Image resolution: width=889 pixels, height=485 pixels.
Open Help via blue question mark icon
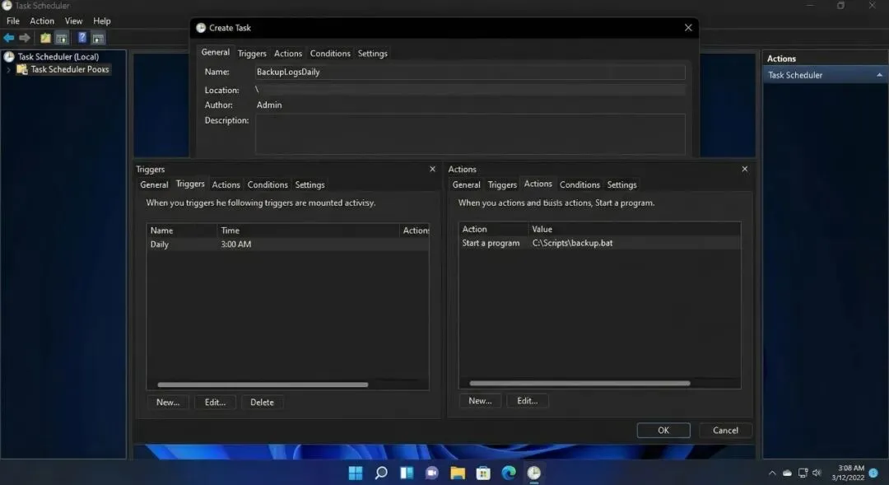click(82, 38)
